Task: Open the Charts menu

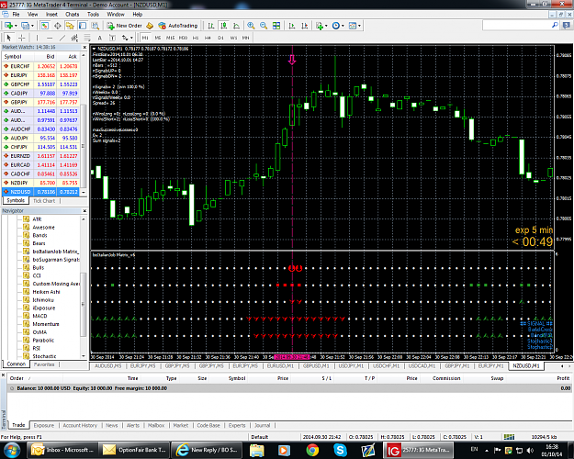Action: (73, 15)
